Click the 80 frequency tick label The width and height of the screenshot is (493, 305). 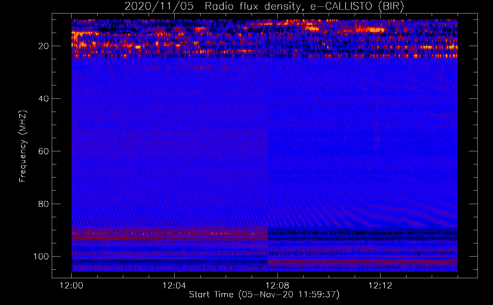[44, 204]
